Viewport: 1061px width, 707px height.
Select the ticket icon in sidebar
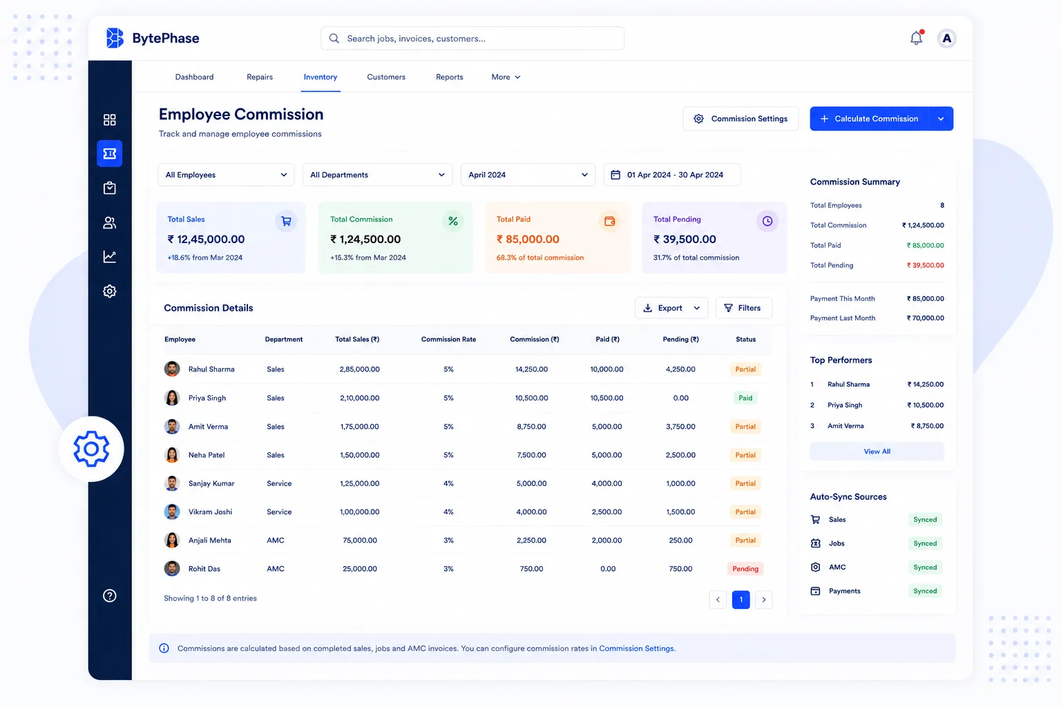click(x=109, y=153)
